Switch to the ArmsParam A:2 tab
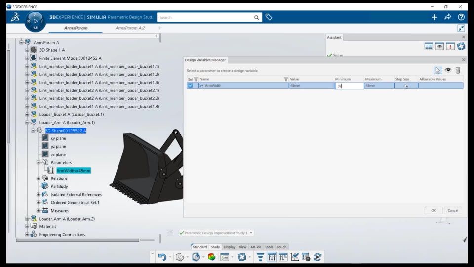 coord(130,28)
